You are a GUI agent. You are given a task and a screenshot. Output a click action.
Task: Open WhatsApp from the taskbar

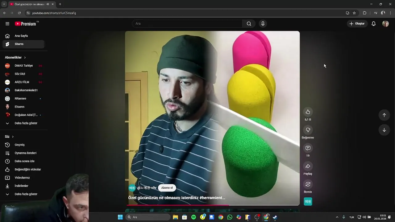[x=230, y=217]
